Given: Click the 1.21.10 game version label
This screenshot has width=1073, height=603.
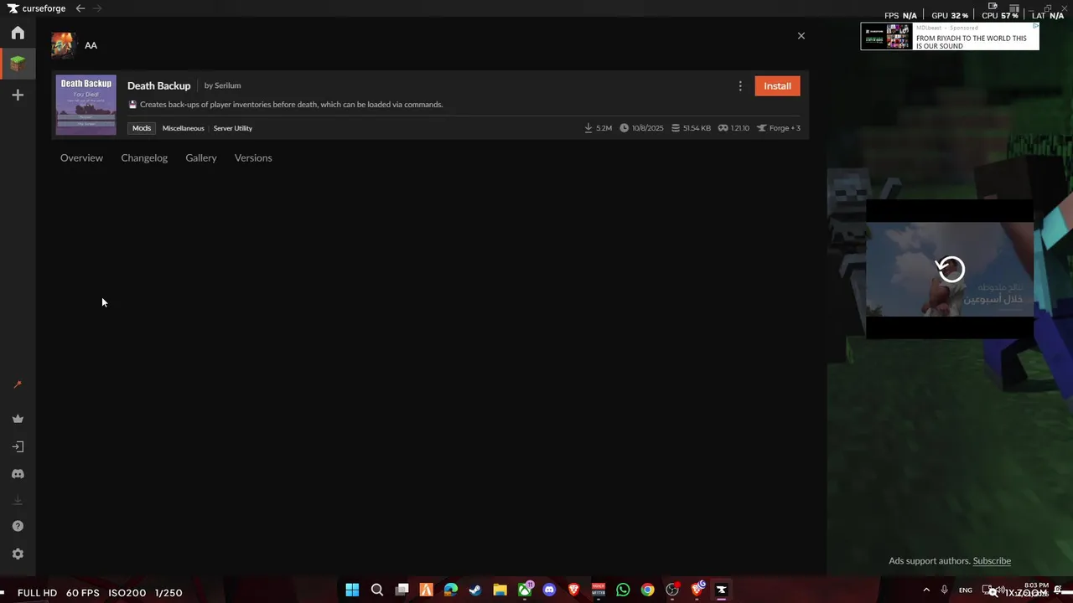Looking at the screenshot, I should click(733, 128).
